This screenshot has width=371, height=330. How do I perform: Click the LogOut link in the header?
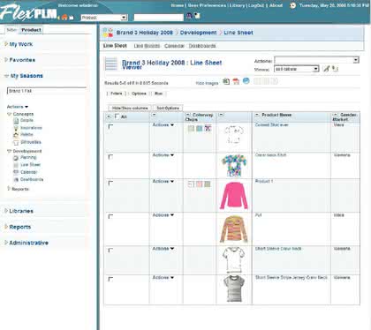coord(255,5)
